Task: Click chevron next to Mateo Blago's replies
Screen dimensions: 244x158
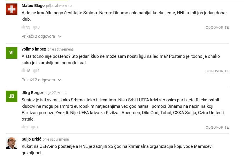Action: (60, 36)
